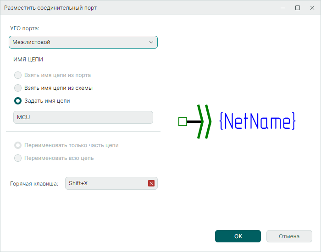Select 'Переименовать только часть цепи' radio button
This screenshot has height=252, width=321.
click(x=18, y=145)
